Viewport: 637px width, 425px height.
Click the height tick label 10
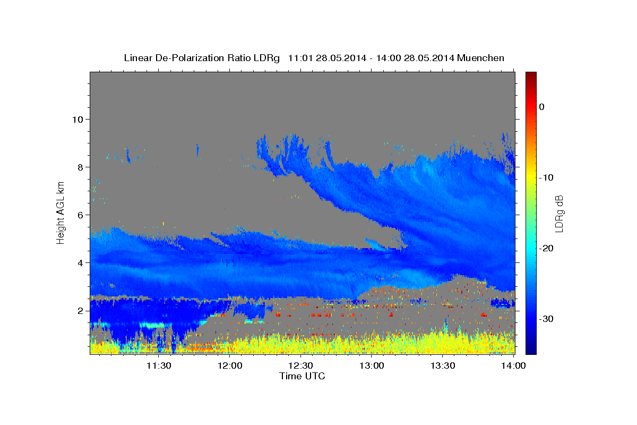[x=78, y=119]
